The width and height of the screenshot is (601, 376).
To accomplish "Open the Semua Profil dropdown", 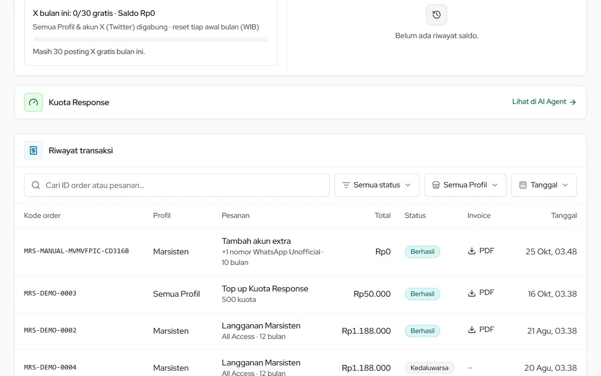I will [465, 185].
